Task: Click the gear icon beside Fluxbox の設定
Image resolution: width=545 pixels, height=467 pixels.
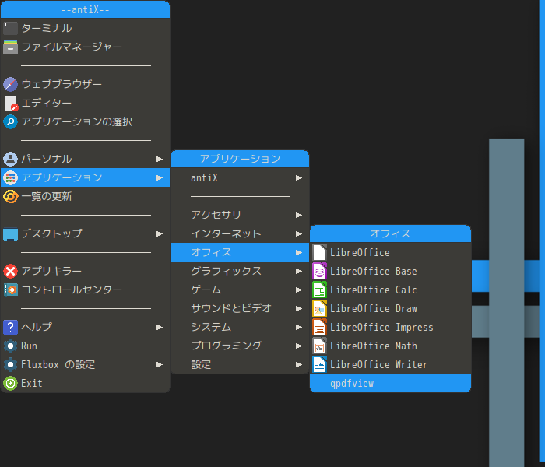Action: point(10,364)
